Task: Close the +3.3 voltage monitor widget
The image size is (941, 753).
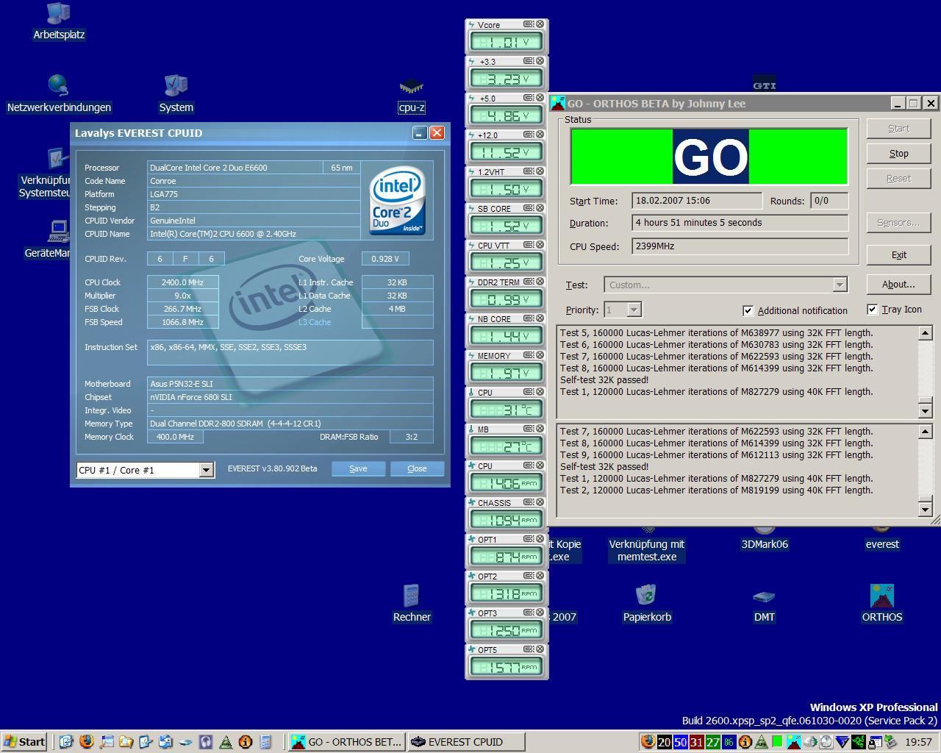Action: point(540,61)
